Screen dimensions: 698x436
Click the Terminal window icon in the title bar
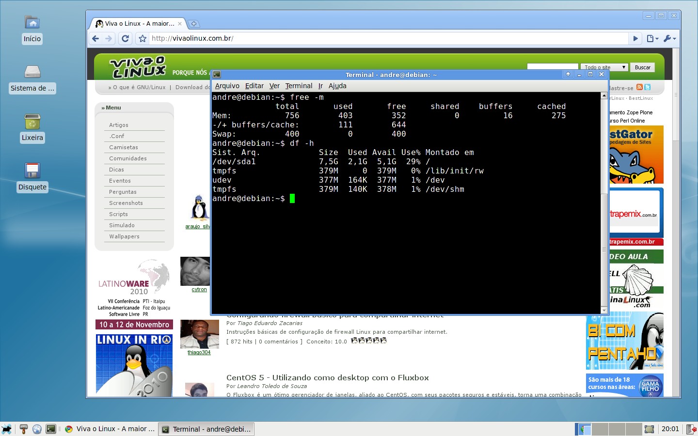(x=217, y=75)
